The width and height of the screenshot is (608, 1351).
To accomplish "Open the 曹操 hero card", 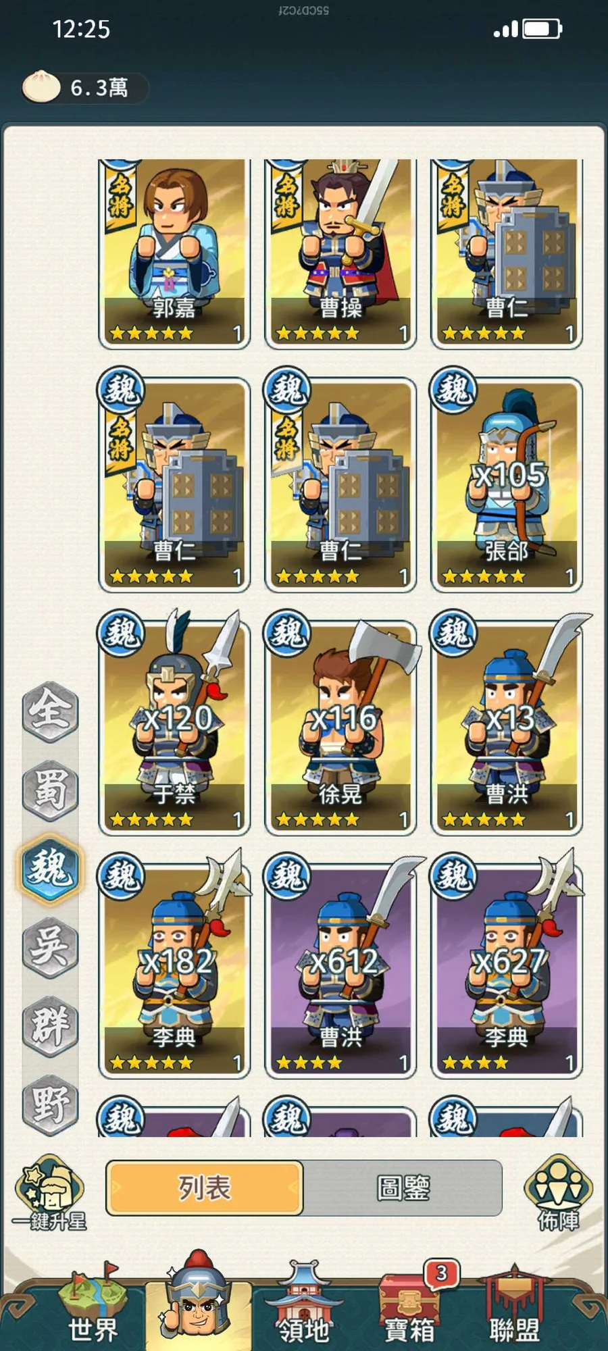I will coord(340,254).
